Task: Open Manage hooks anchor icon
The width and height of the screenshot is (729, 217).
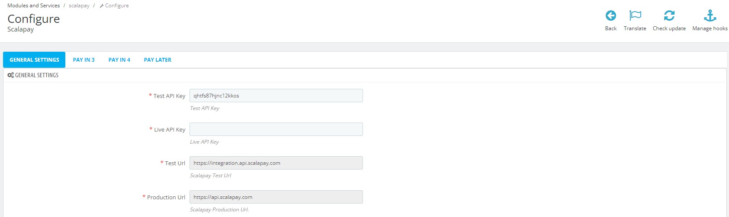Action: [710, 16]
